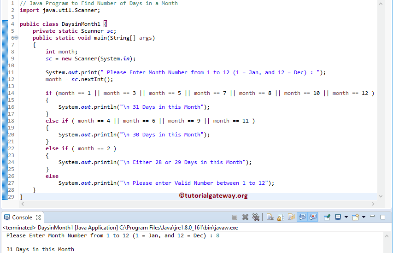Click line number 29 in the gutter
Screen dimensions: 393x253
[11, 197]
